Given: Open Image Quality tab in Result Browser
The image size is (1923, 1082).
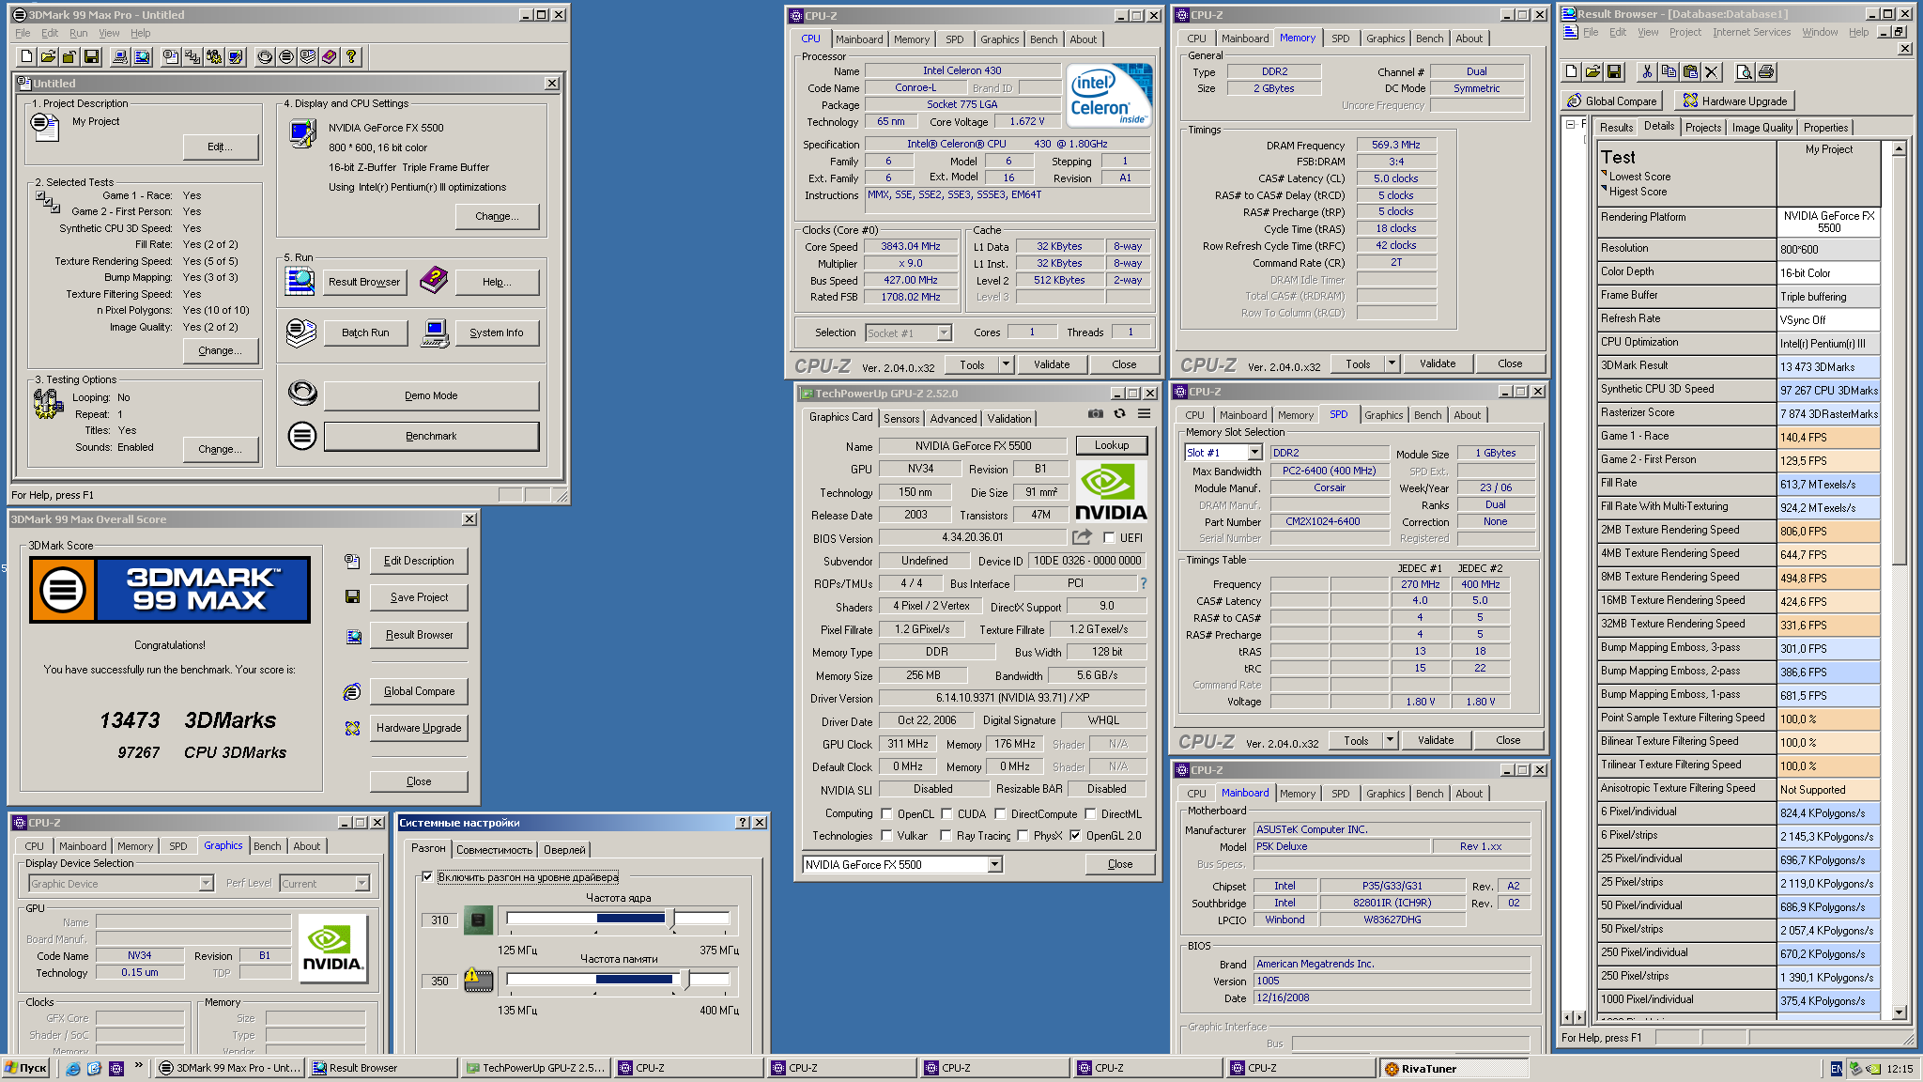Looking at the screenshot, I should [x=1761, y=128].
